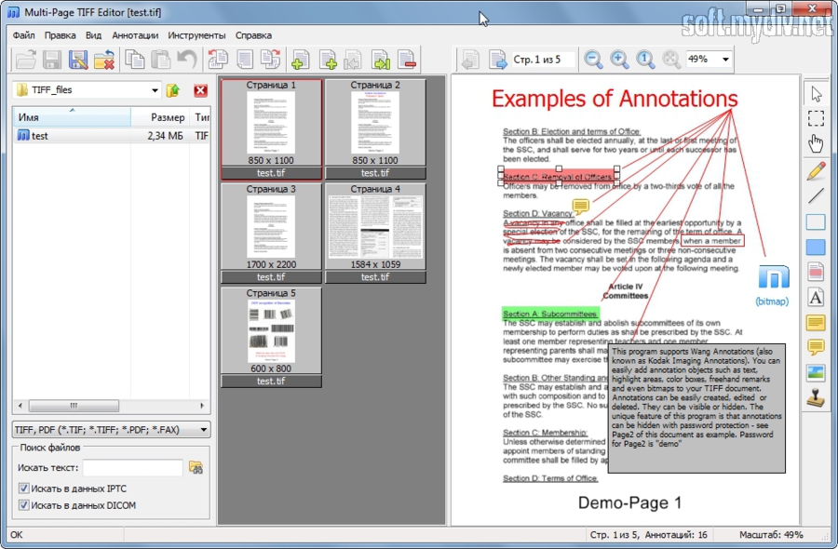Go to previous page arrow icon

coord(470,60)
